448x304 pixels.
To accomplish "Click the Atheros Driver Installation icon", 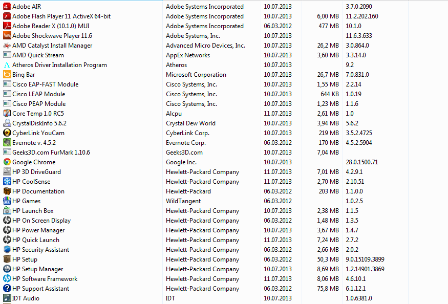I will tap(7, 65).
